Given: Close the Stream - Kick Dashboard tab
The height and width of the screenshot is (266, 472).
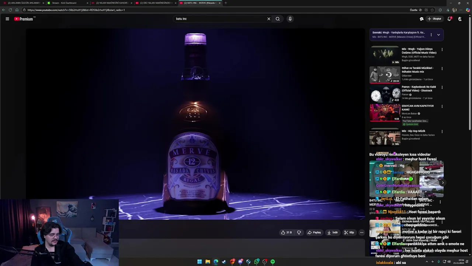Looking at the screenshot, I should pyautogui.click(x=87, y=3).
